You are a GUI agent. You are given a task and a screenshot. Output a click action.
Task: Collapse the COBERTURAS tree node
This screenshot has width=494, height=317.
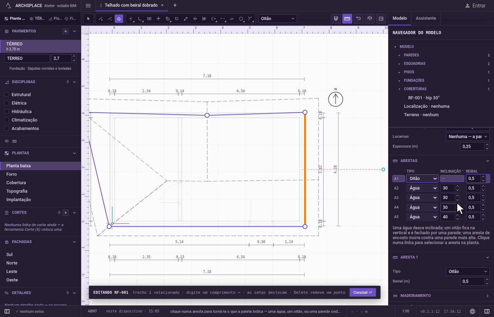click(x=399, y=89)
